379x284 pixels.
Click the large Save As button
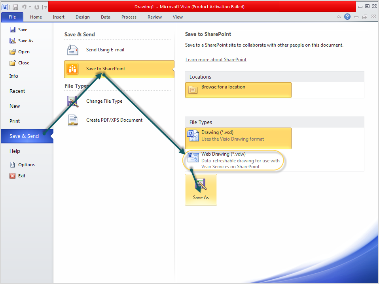coord(201,190)
